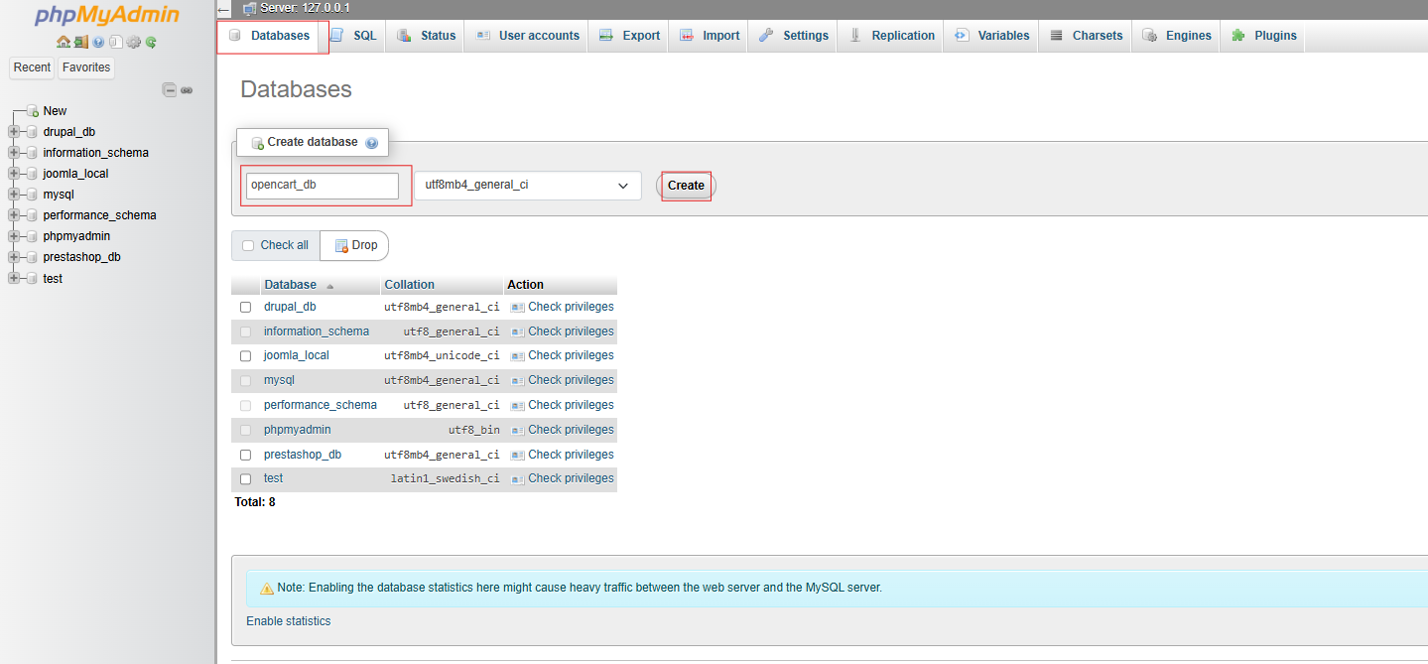The height and width of the screenshot is (664, 1428).
Task: Click the link-with-main-panel icon in sidebar
Action: 187,89
